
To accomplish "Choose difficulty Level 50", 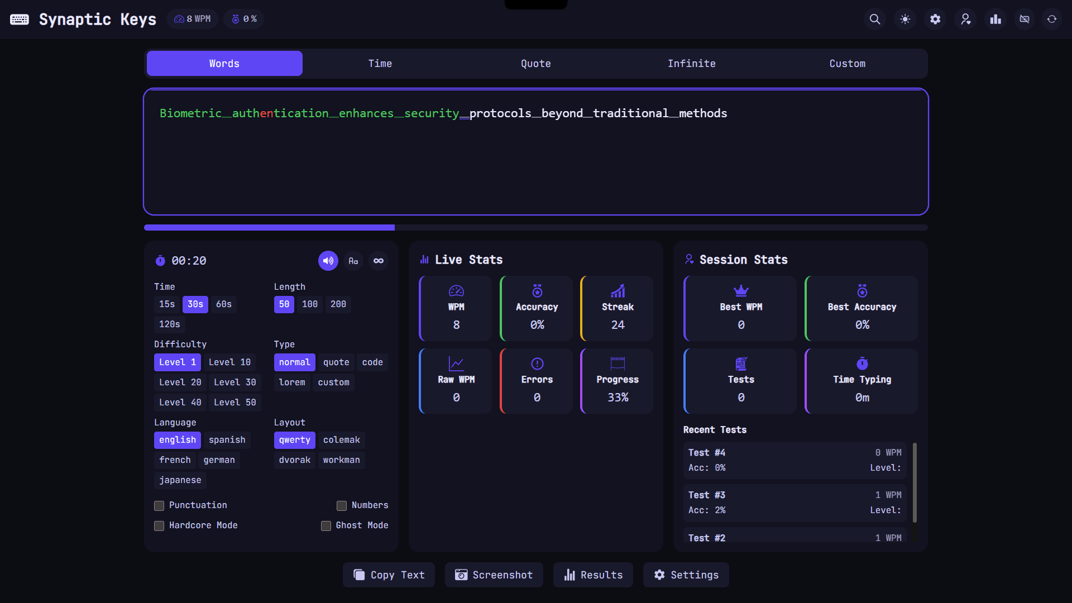I will pos(235,403).
